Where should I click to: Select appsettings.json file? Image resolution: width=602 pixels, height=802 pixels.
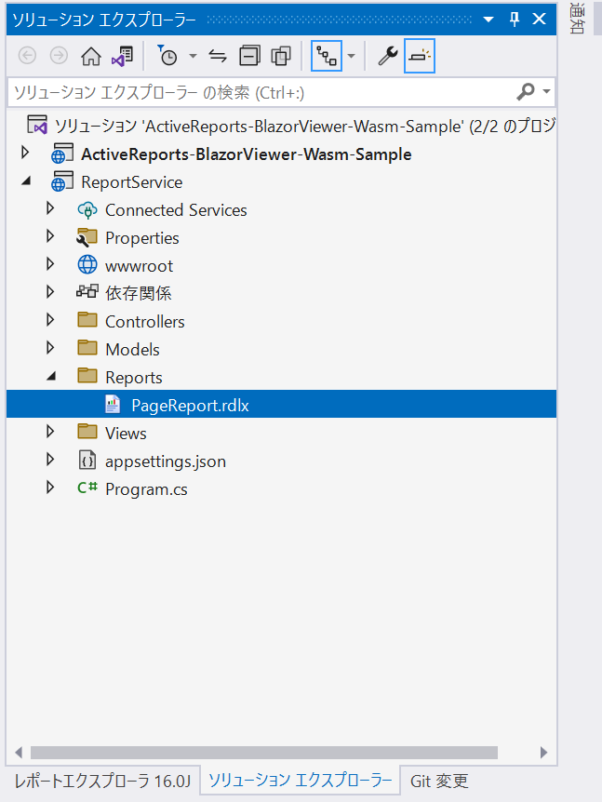click(166, 461)
